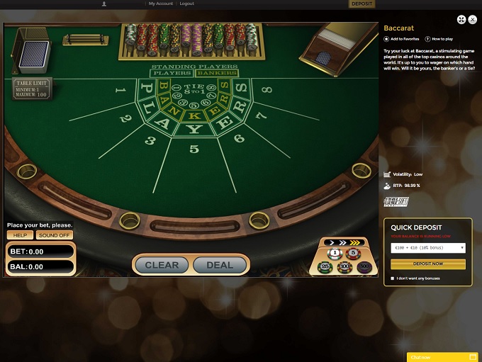
Task: Click the Add to Favorites star icon
Action: pos(386,39)
